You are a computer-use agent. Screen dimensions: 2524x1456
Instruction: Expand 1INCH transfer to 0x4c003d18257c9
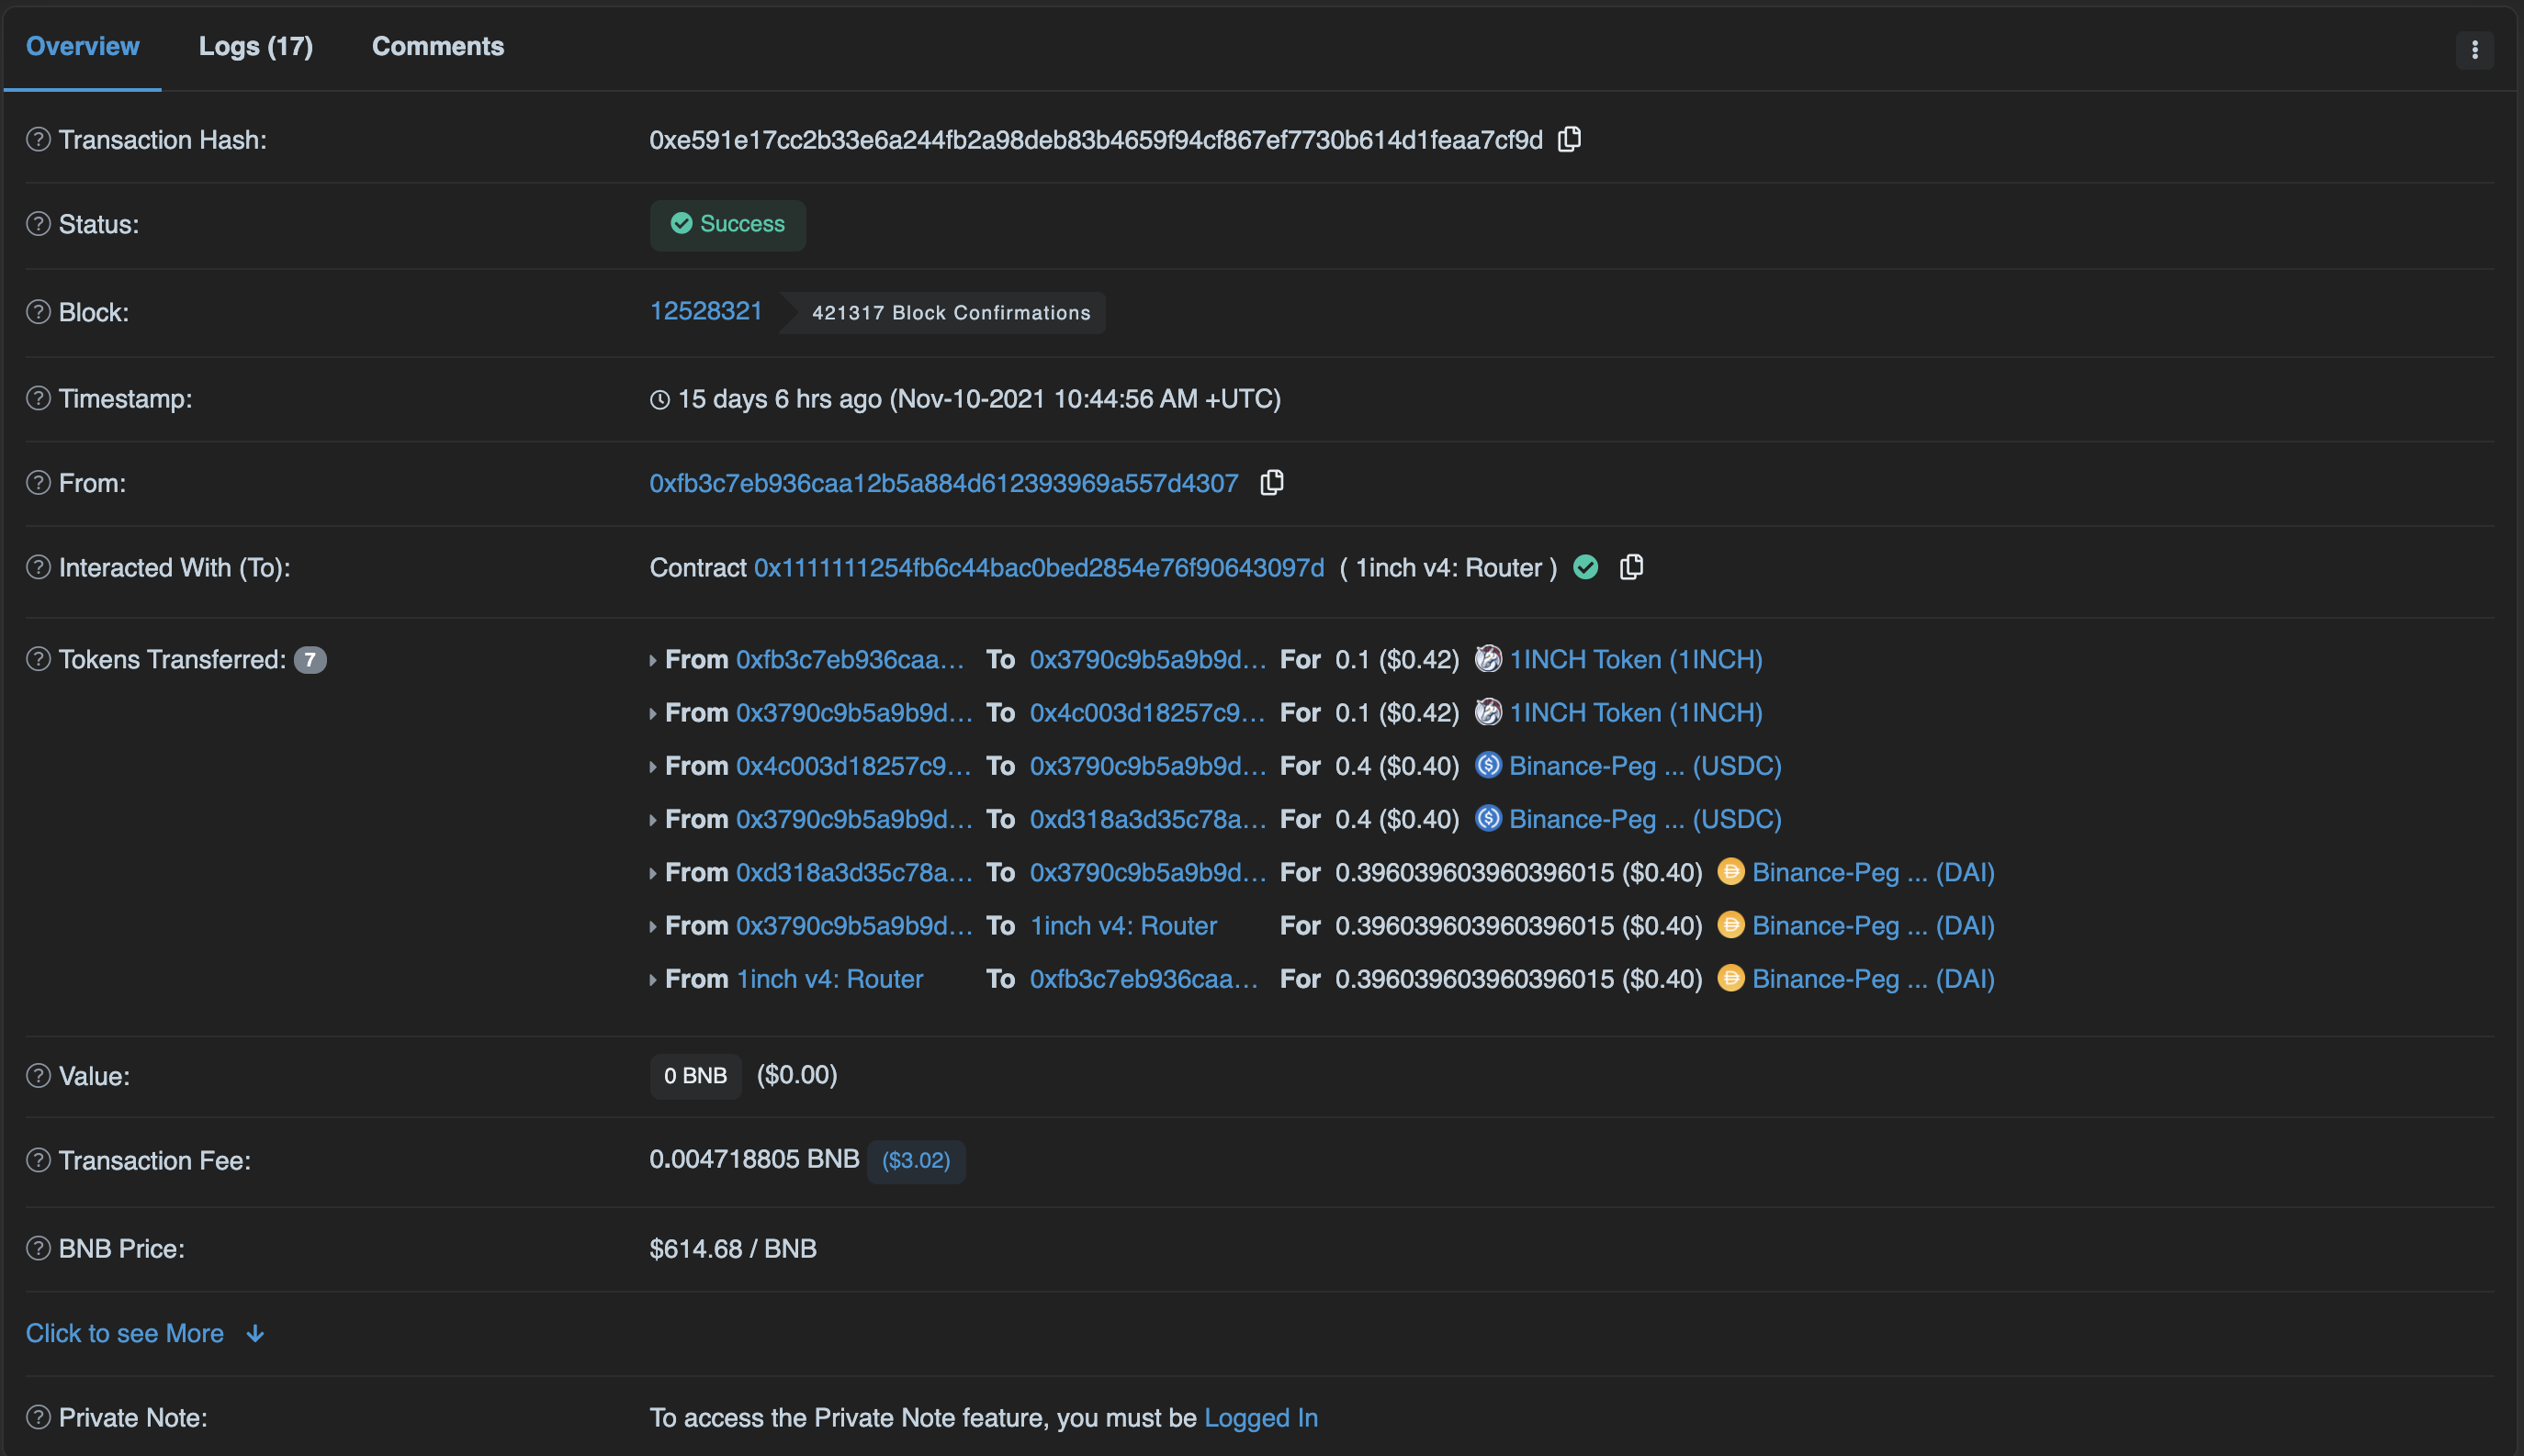click(x=652, y=713)
